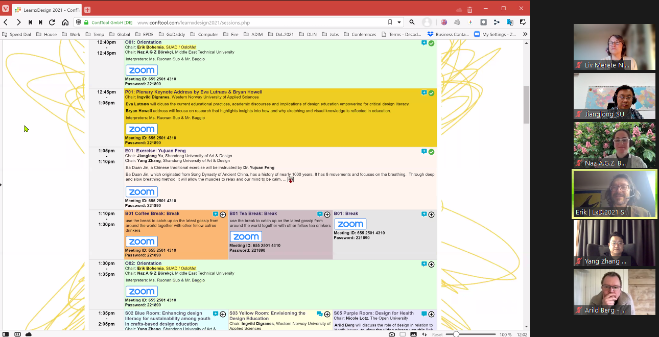Open the address bar dropdown arrow

[399, 22]
